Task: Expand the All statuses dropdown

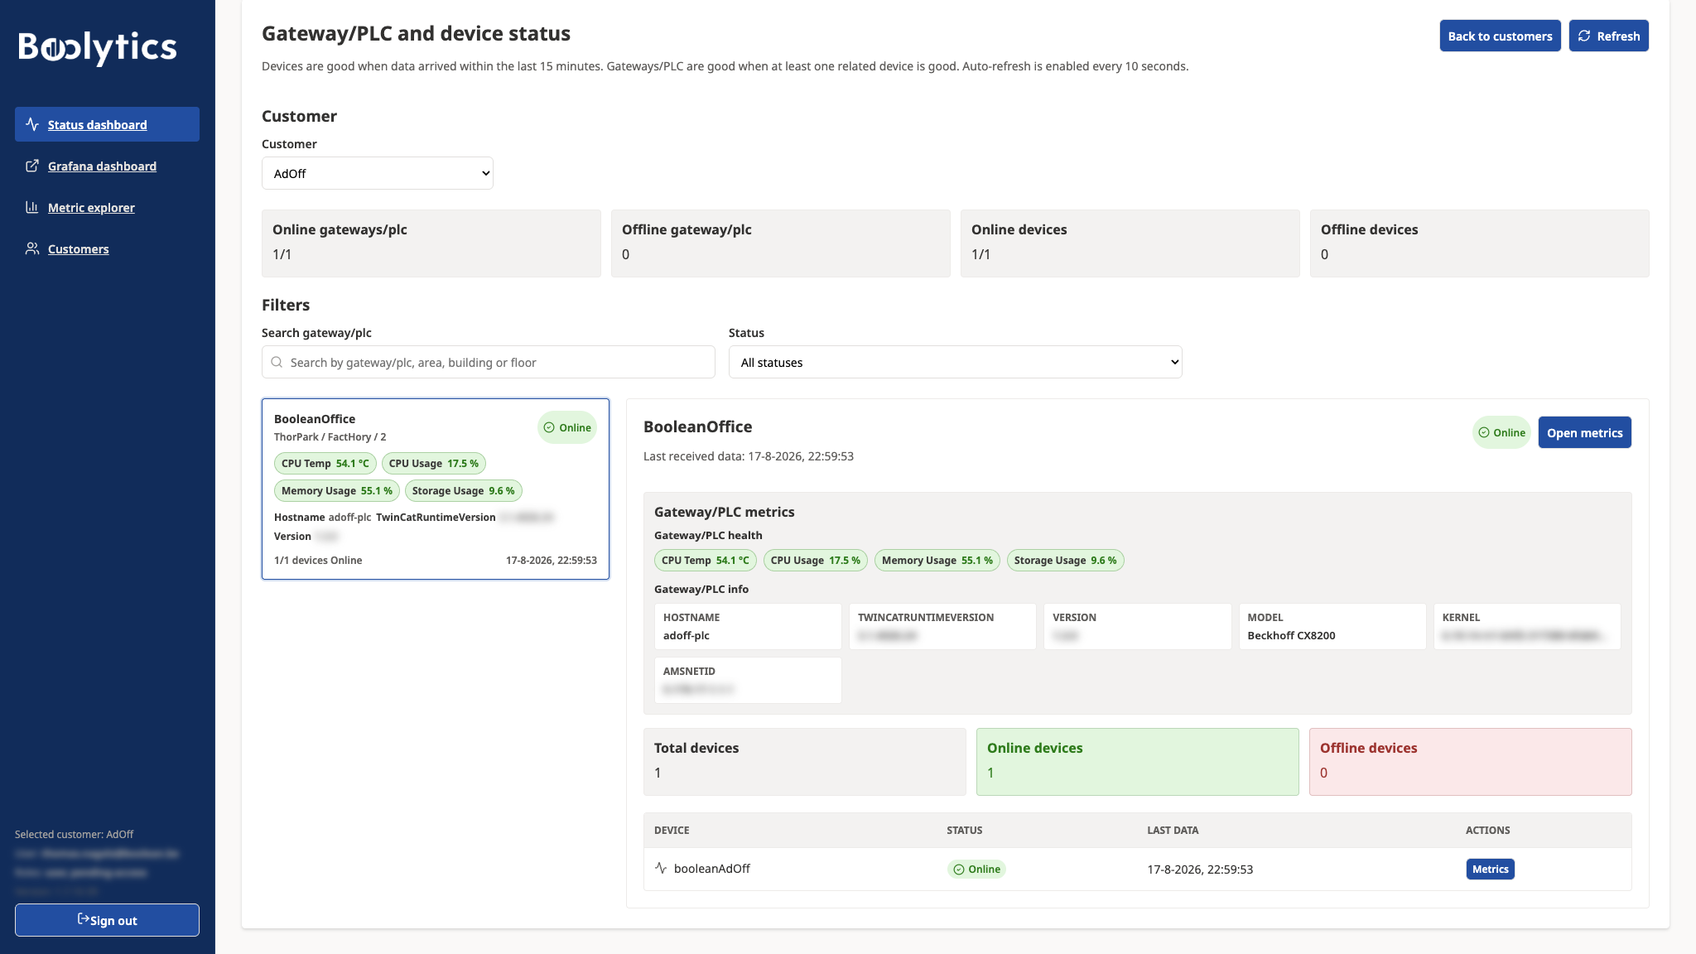Action: pyautogui.click(x=955, y=362)
